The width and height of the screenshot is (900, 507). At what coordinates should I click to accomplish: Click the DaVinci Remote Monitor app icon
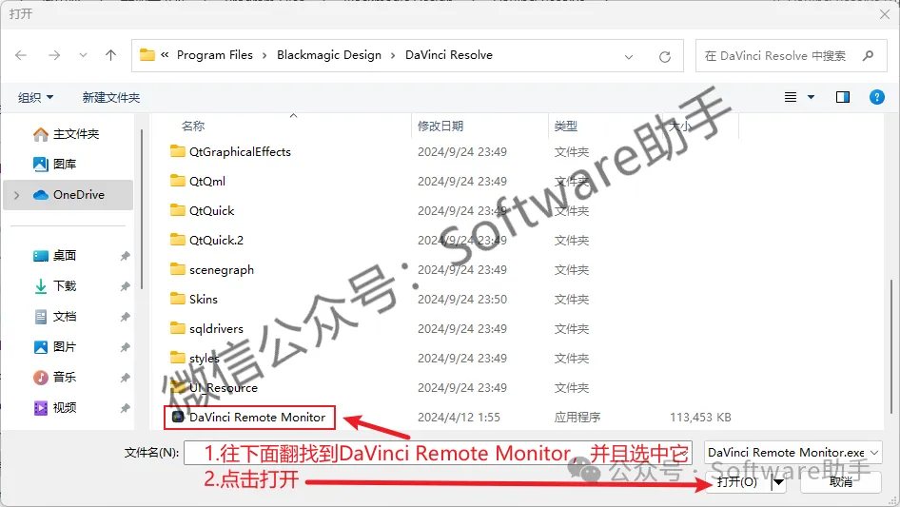click(178, 417)
